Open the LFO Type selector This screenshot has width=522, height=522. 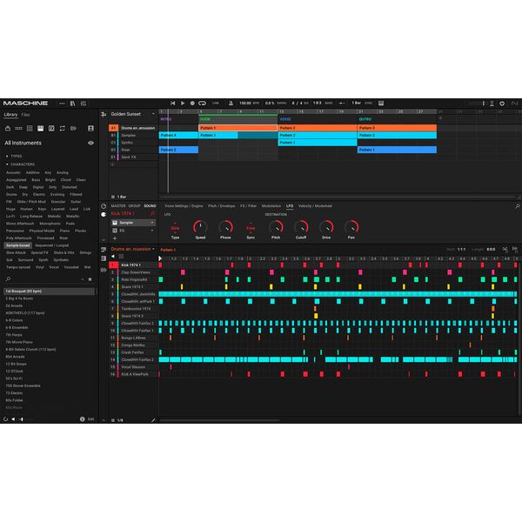coord(175,228)
